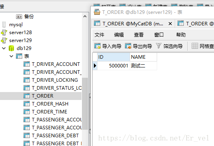Screen dimensions: 214x146
Task: Click the 导出向导 export wizard icon
Action: (x=128, y=46)
